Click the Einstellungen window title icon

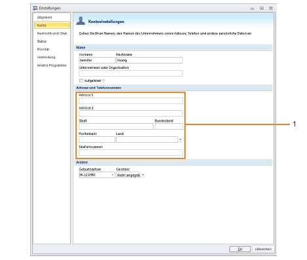[x=35, y=8]
